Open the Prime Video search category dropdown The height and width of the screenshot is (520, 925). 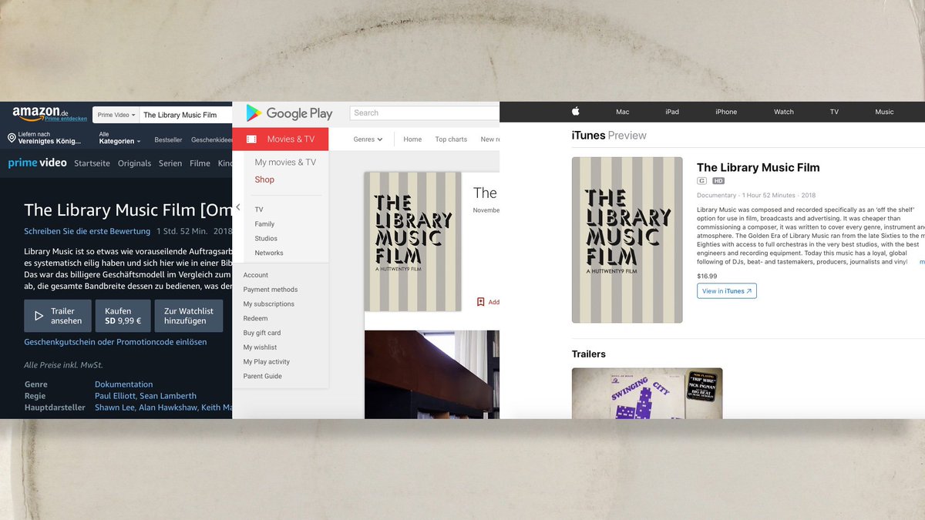point(115,114)
